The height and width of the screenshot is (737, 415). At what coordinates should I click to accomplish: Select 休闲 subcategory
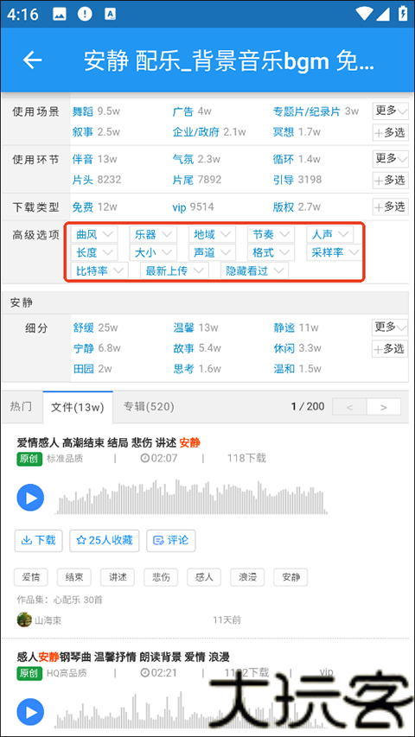pyautogui.click(x=284, y=348)
